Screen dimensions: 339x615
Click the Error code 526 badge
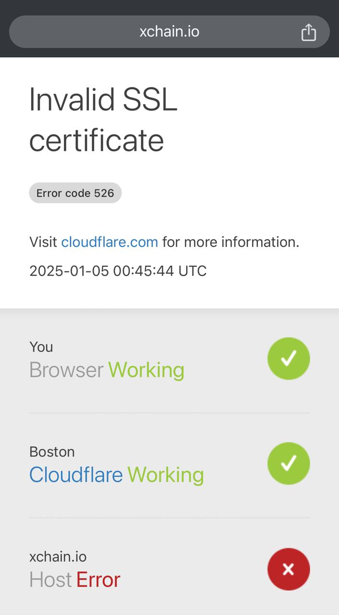tap(75, 193)
